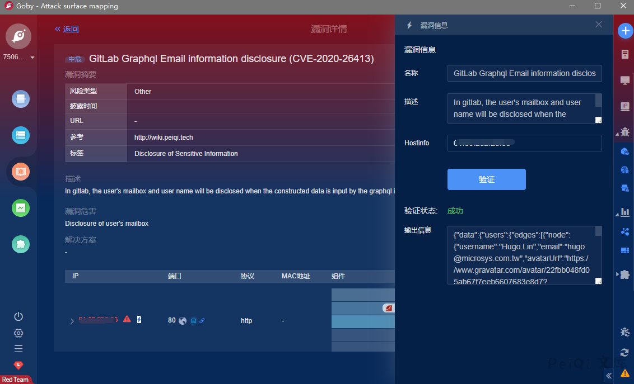Click the blue plus new scan button
634x384 pixels.
coord(624,31)
